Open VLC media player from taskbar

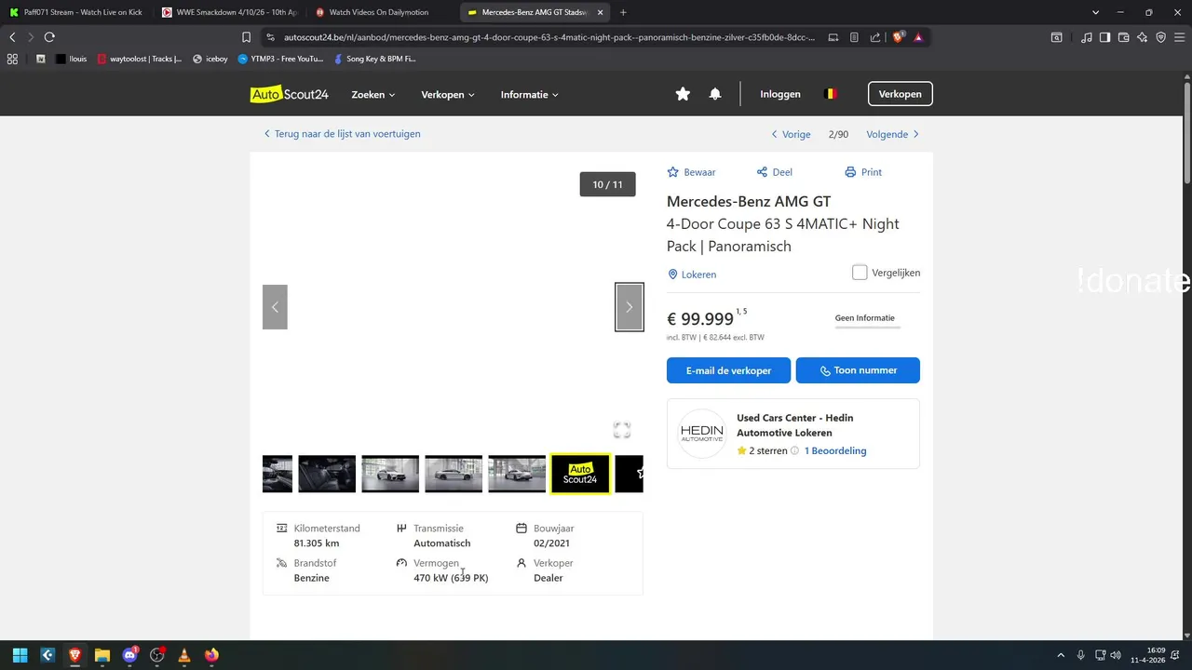click(x=184, y=655)
